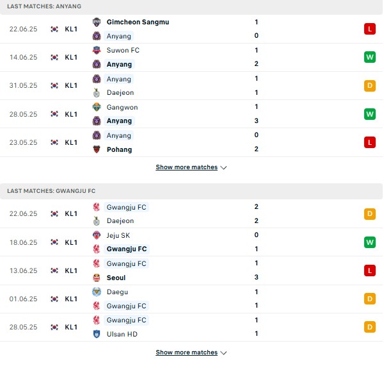Expand Show more matches under Gwangju FC

187,353
